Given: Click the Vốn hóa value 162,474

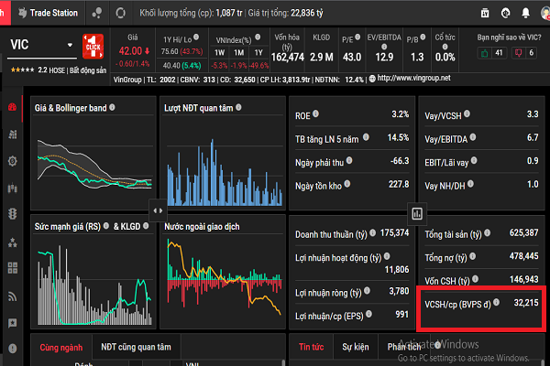Looking at the screenshot, I should [288, 57].
